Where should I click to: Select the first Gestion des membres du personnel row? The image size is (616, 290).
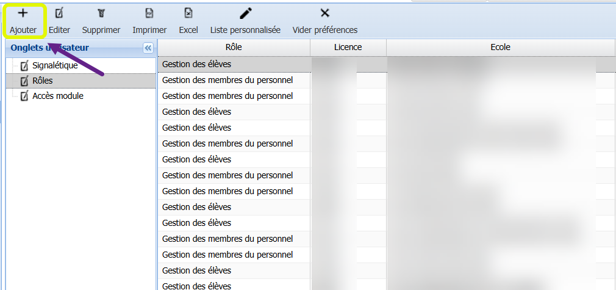227,80
